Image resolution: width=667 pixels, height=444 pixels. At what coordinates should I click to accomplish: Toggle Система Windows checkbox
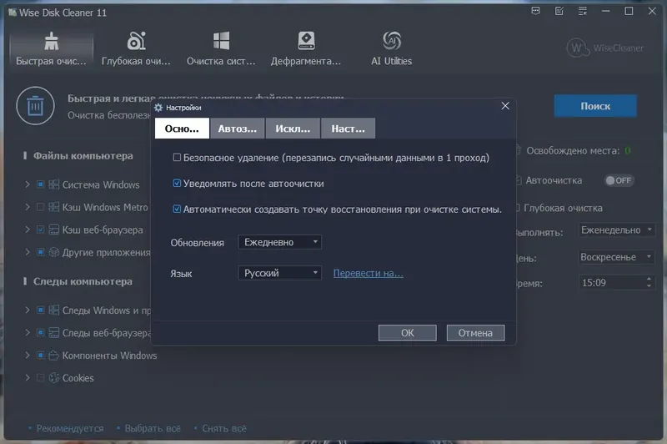[40, 184]
